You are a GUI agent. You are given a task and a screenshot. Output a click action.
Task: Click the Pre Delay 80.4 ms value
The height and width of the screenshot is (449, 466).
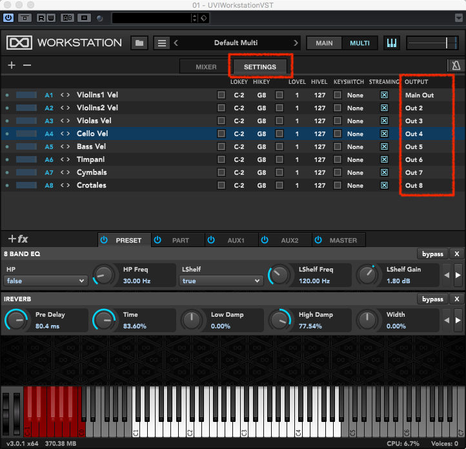tap(47, 326)
